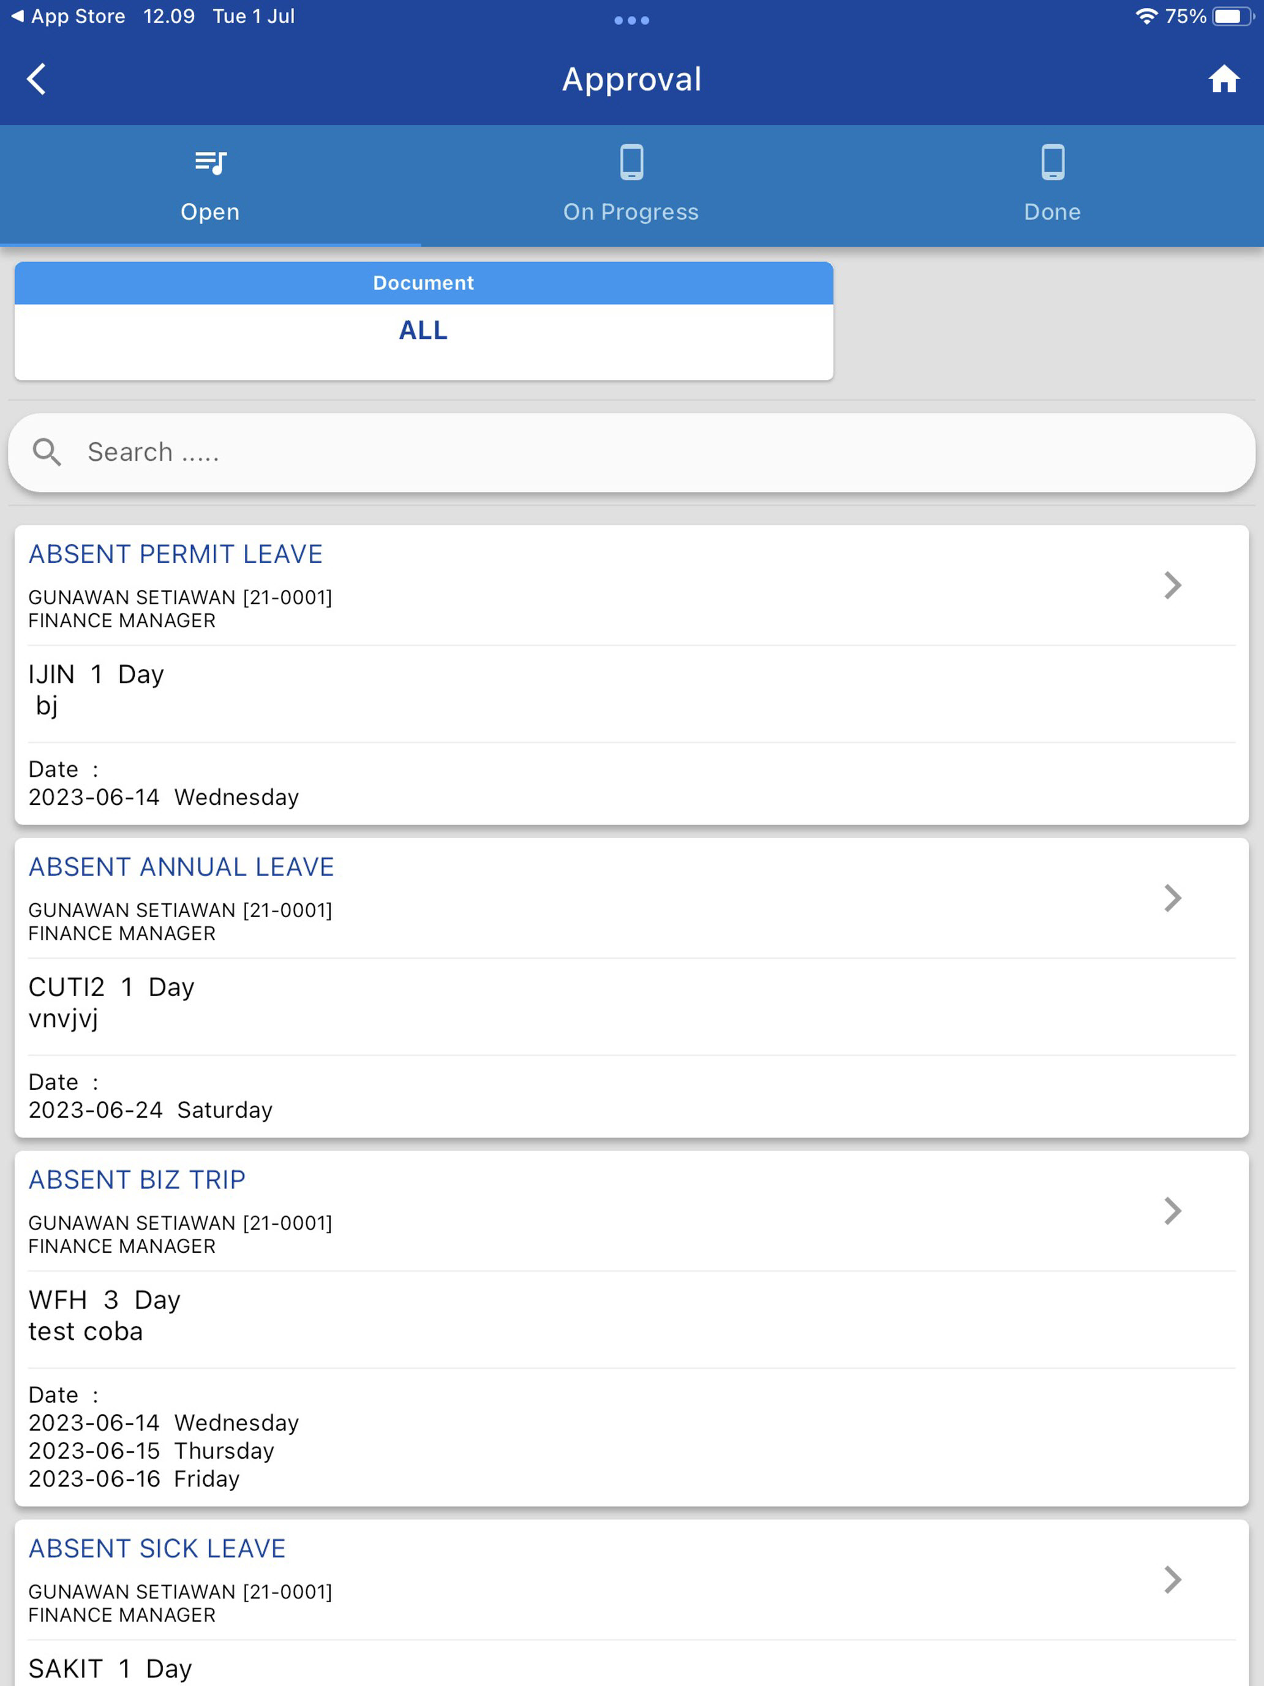
Task: Tap the On Progress phone icon
Action: pyautogui.click(x=631, y=162)
